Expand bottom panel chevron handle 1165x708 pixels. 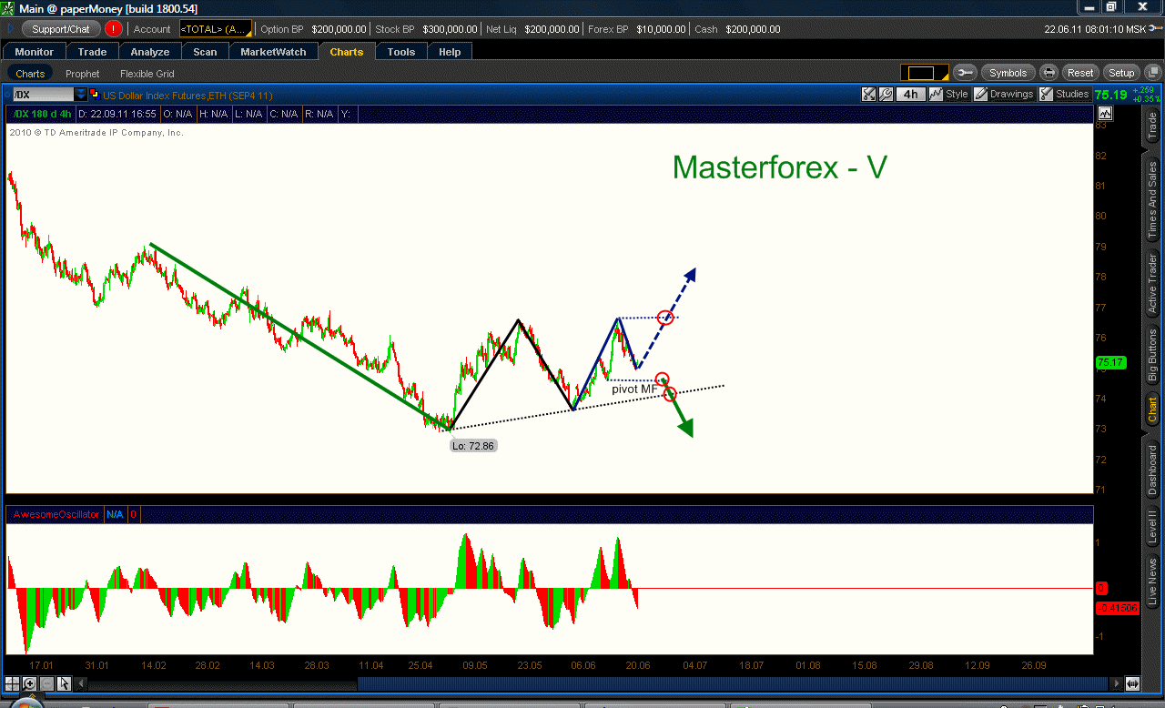pos(32,696)
